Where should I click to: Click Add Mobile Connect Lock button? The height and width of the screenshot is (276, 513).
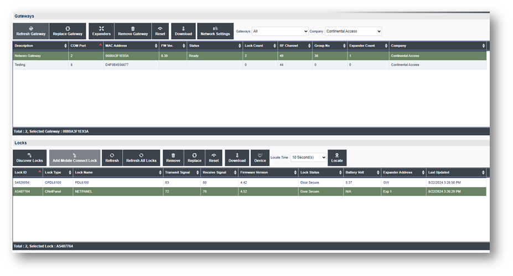pos(75,158)
